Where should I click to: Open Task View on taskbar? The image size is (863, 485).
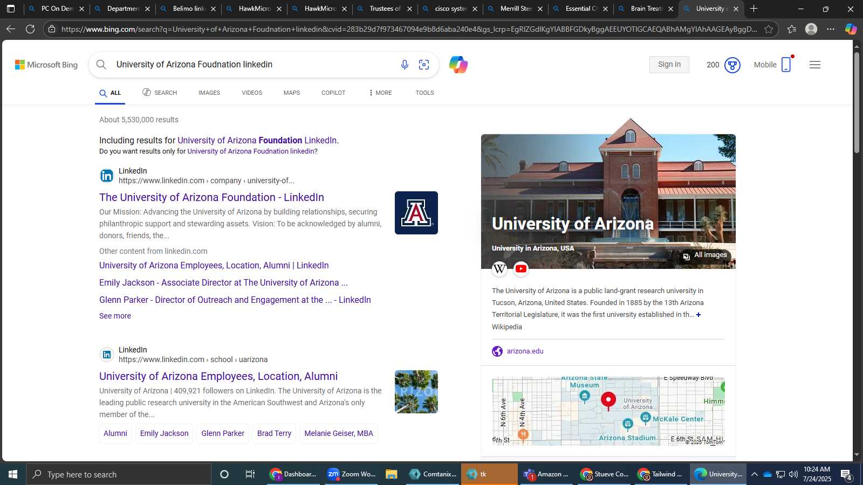pyautogui.click(x=250, y=474)
